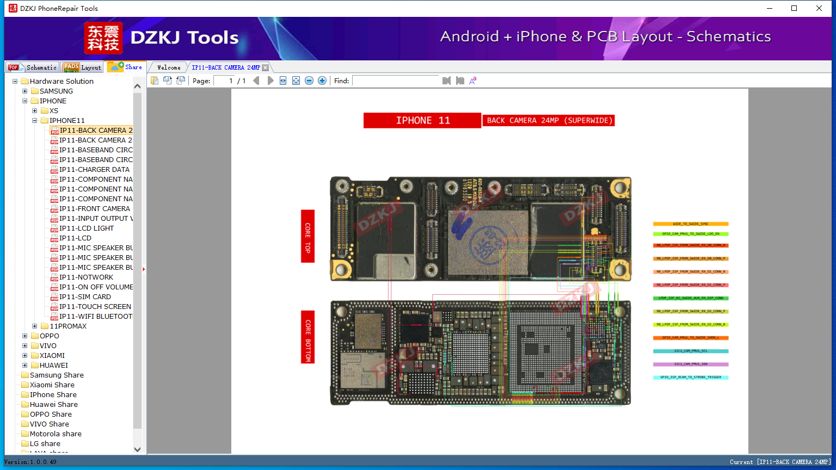Select the VIVO Share folder
Image resolution: width=836 pixels, height=470 pixels.
pyautogui.click(x=50, y=424)
